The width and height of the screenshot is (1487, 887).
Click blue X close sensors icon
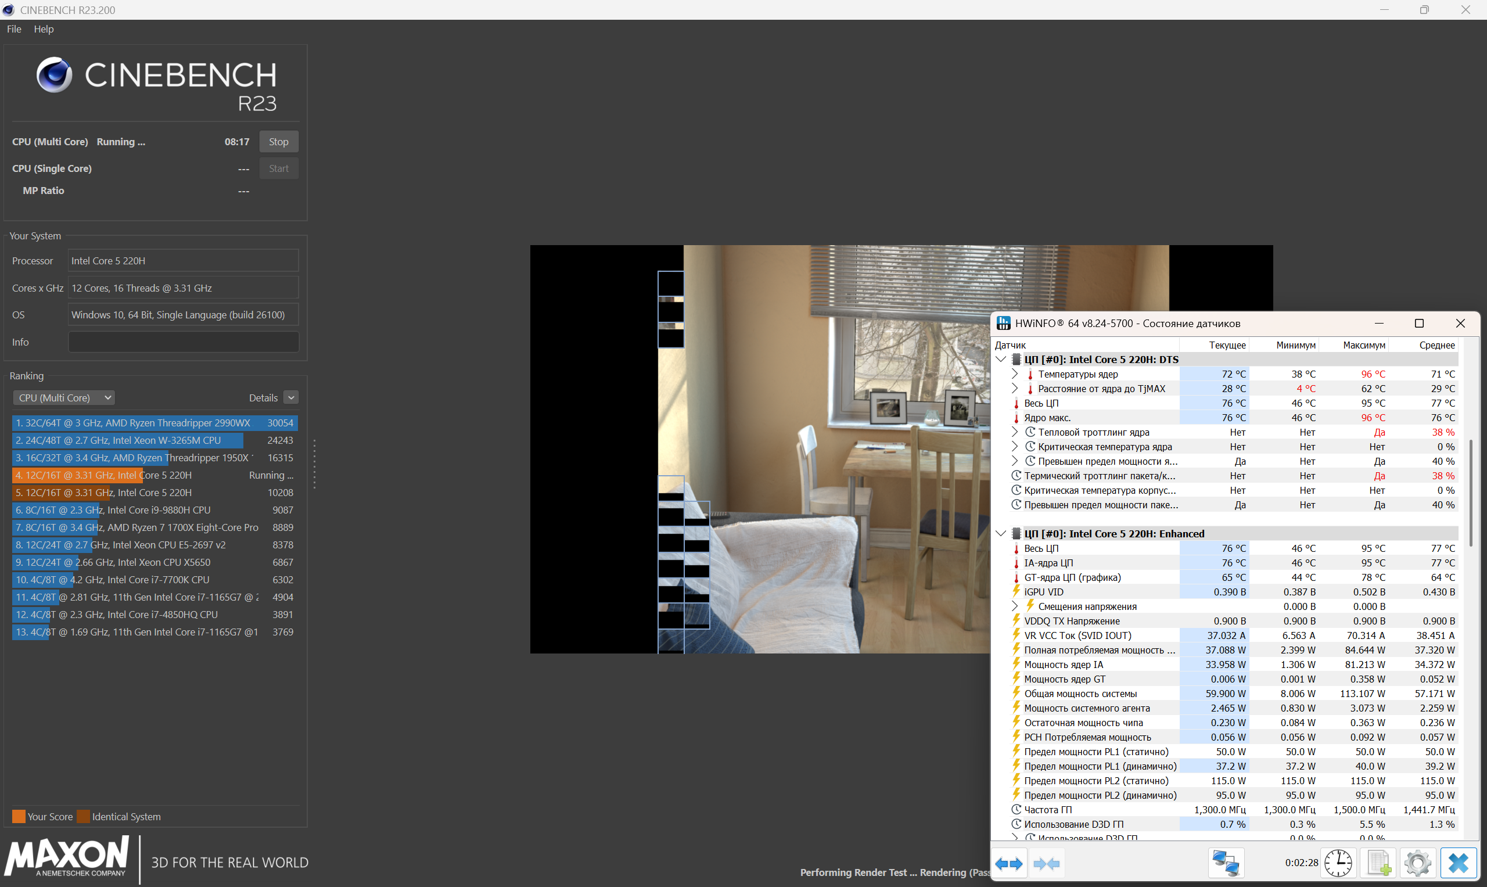pos(1459,863)
